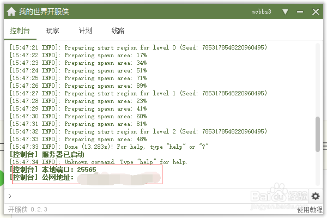Select the spawn area 17% line
The width and height of the screenshot is (327, 218).
pyautogui.click(x=78, y=55)
